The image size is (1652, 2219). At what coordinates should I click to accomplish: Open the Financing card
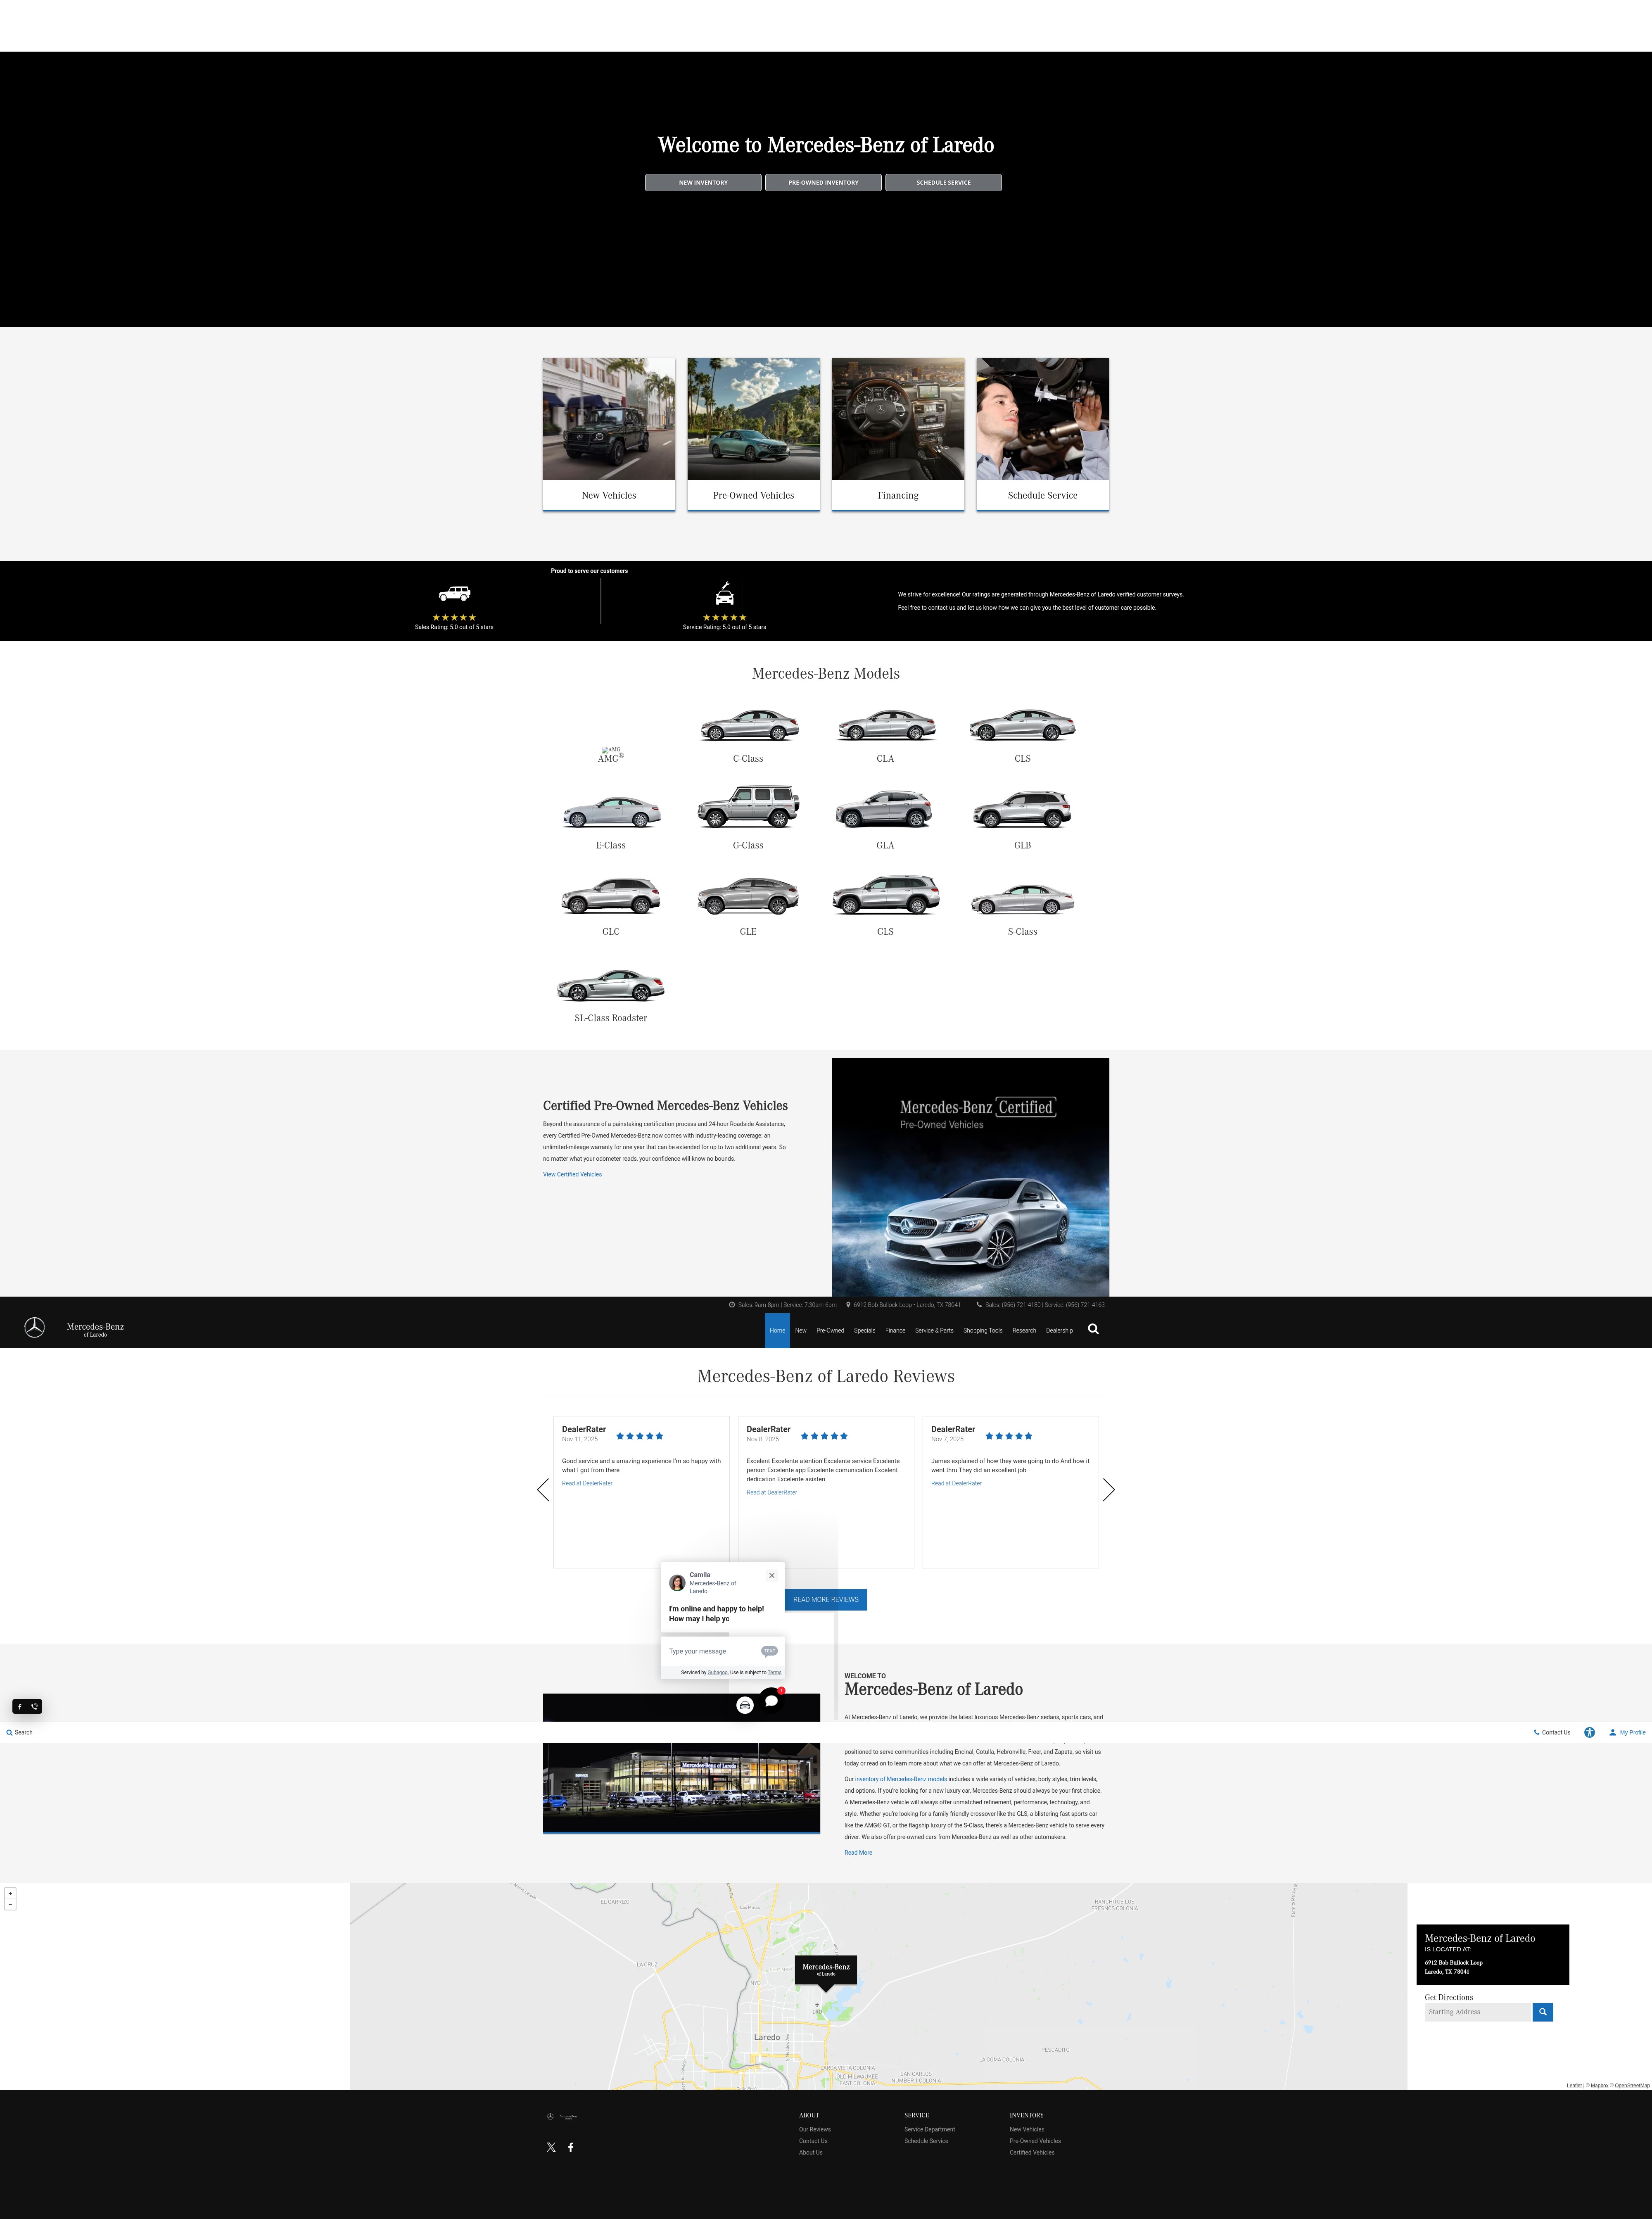(898, 434)
